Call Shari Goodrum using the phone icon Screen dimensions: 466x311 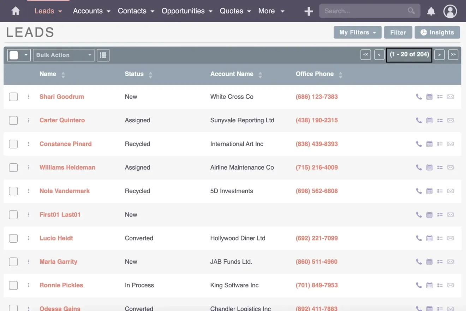pos(419,97)
